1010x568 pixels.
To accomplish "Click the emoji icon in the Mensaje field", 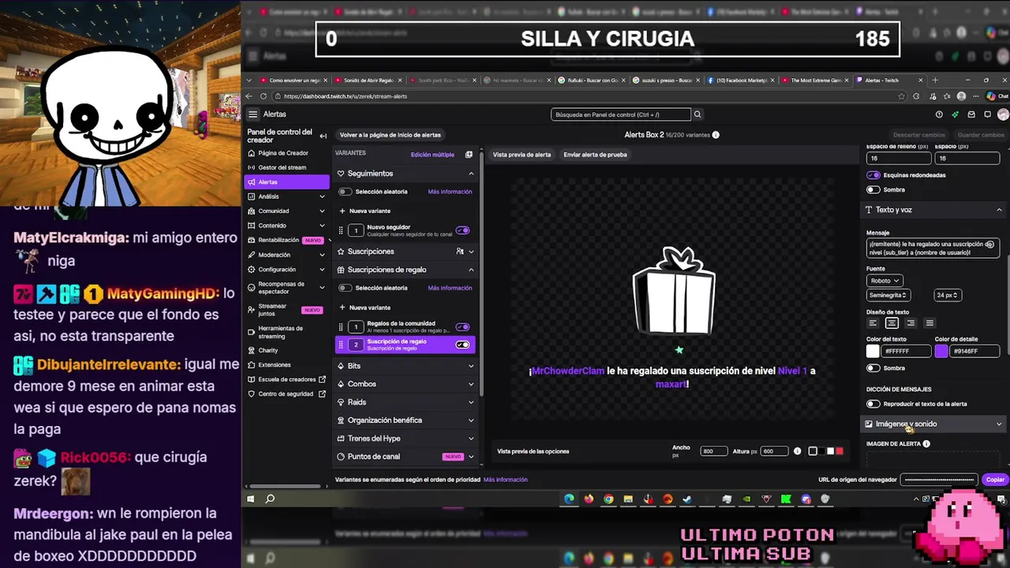I will 989,245.
